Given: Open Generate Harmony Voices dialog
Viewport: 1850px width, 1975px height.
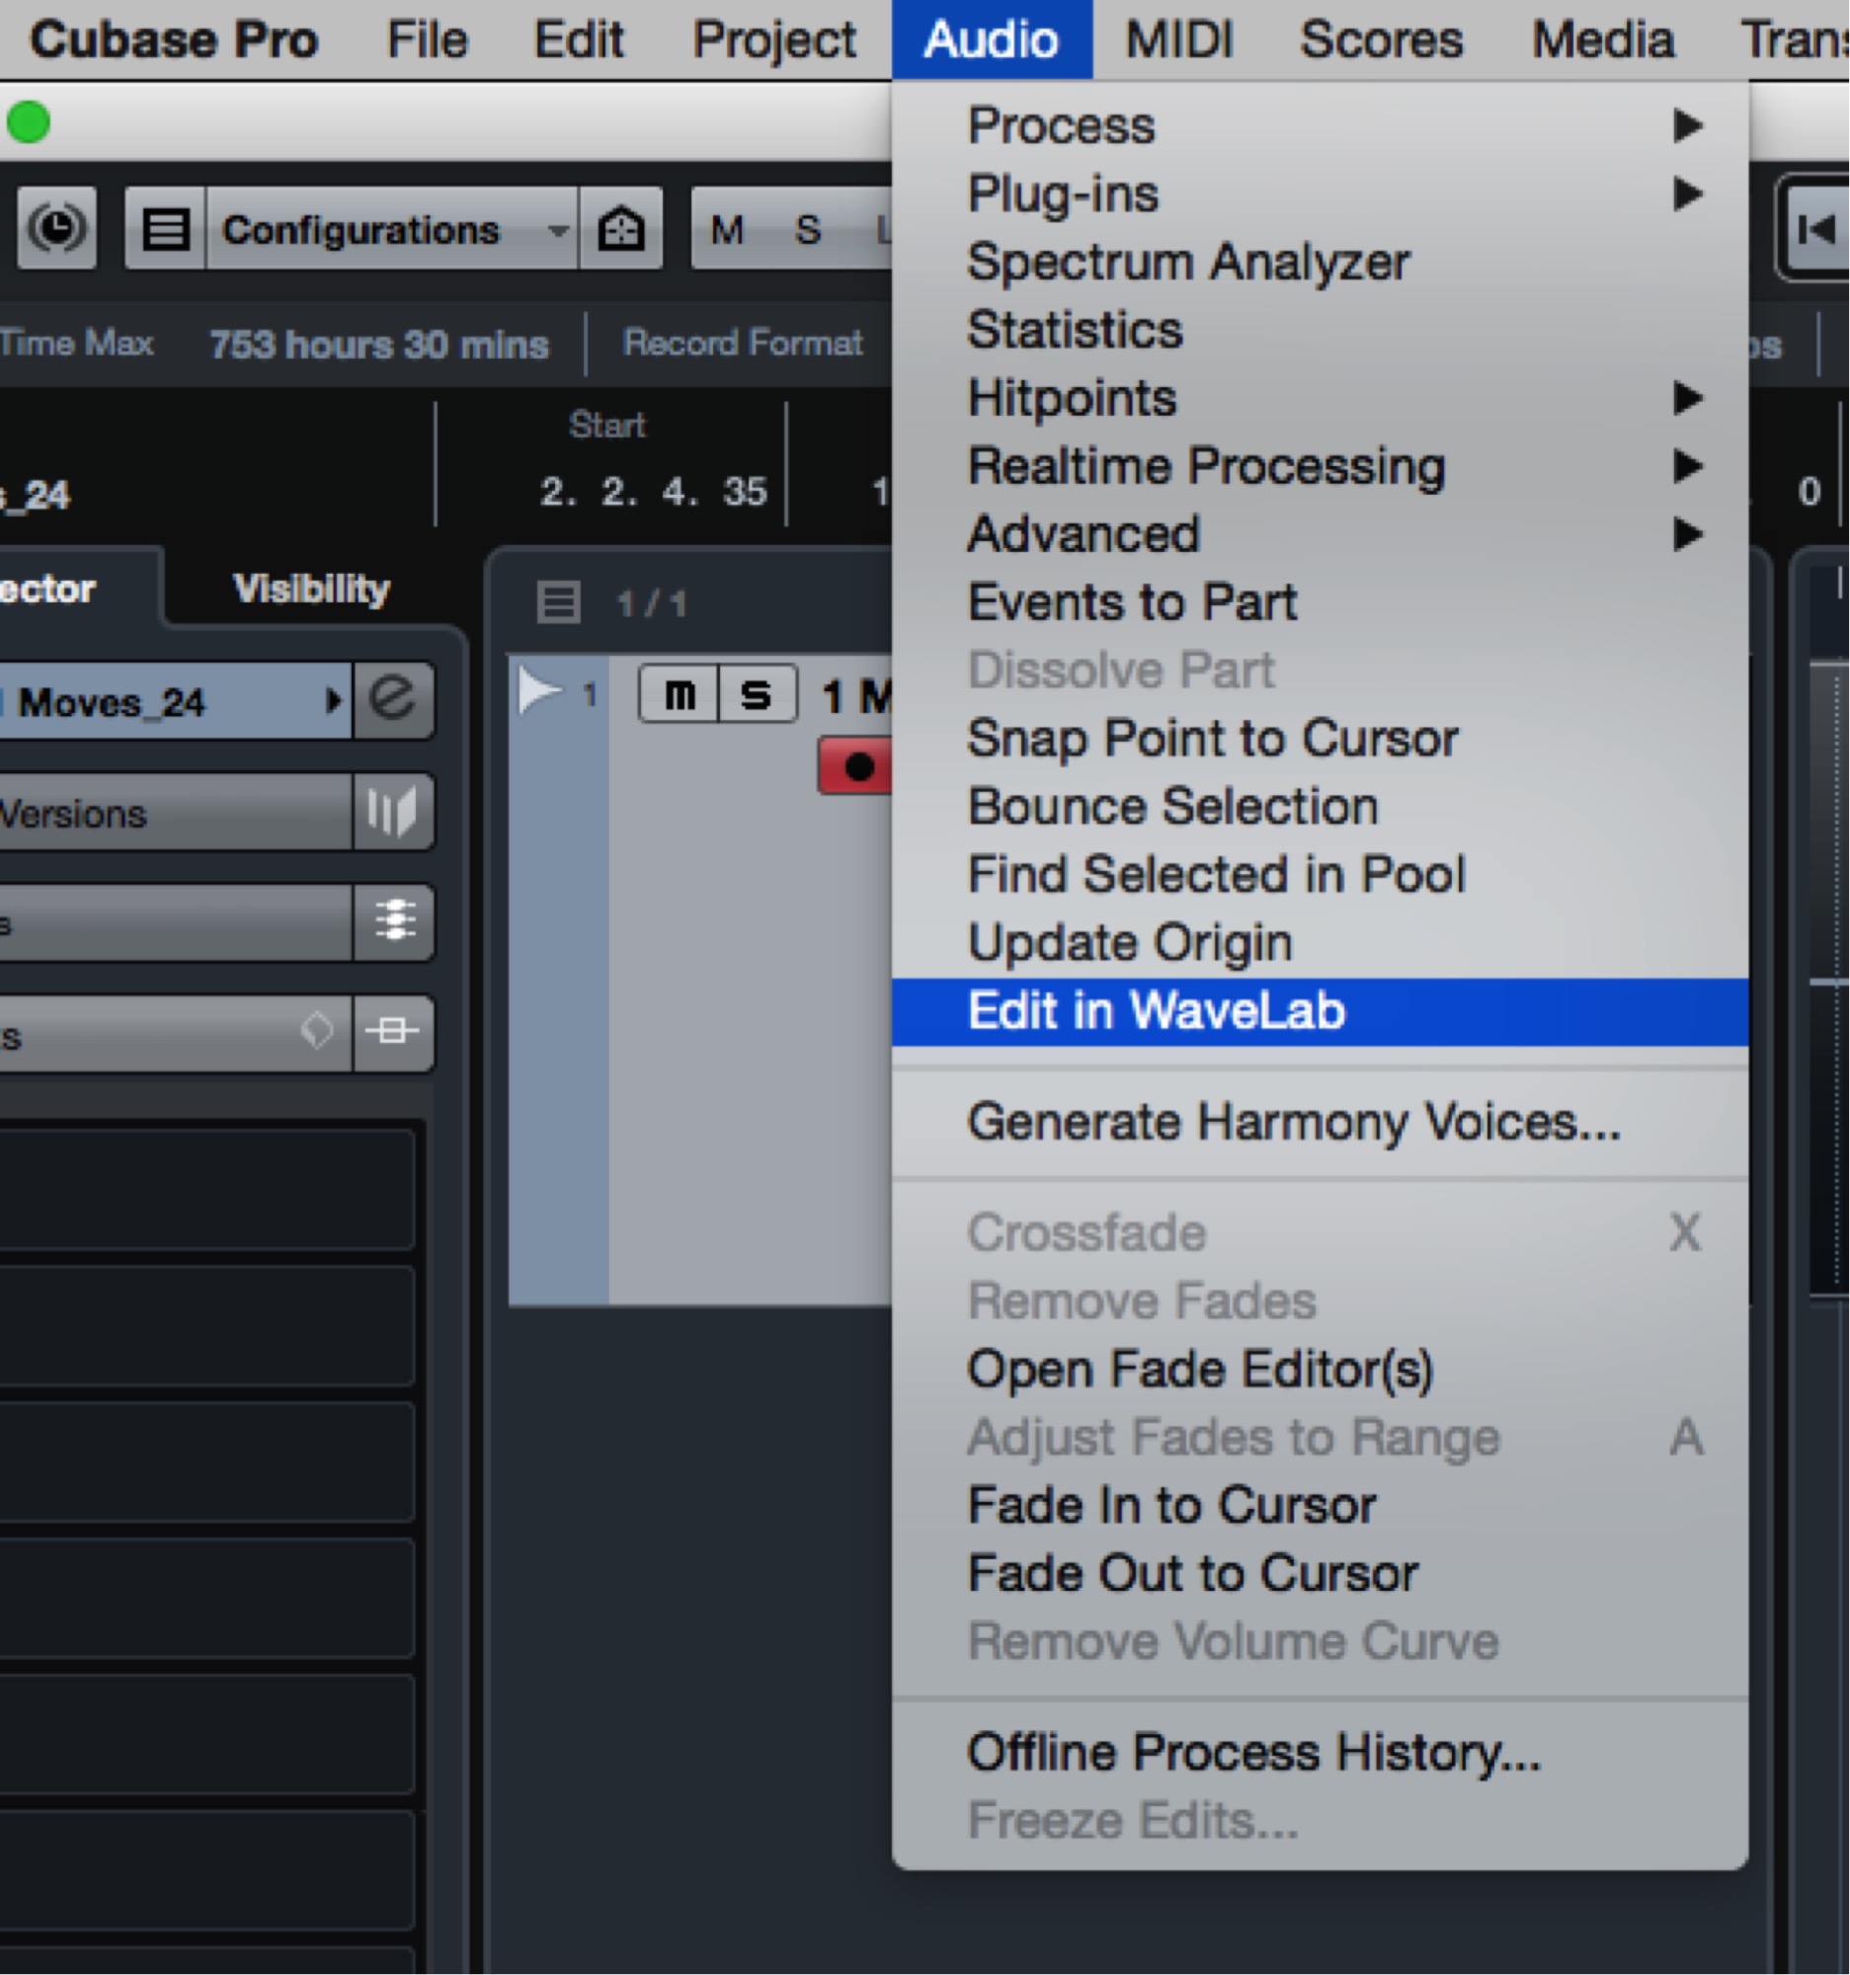Looking at the screenshot, I should tap(1320, 1122).
